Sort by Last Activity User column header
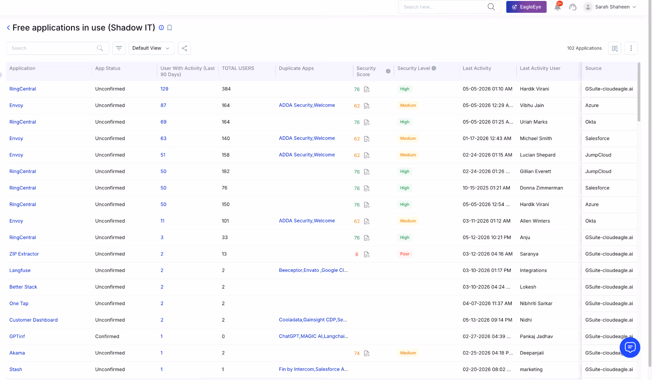Image resolution: width=652 pixels, height=380 pixels. [x=540, y=68]
